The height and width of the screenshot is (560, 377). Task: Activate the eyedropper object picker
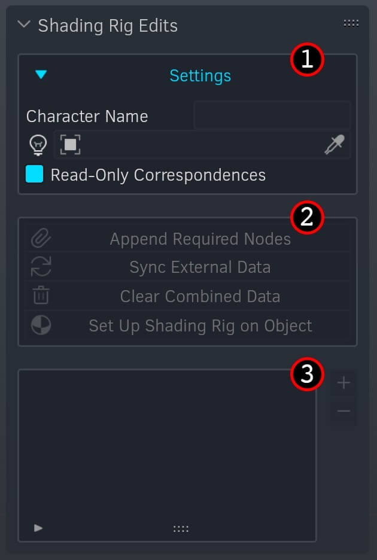tap(334, 145)
